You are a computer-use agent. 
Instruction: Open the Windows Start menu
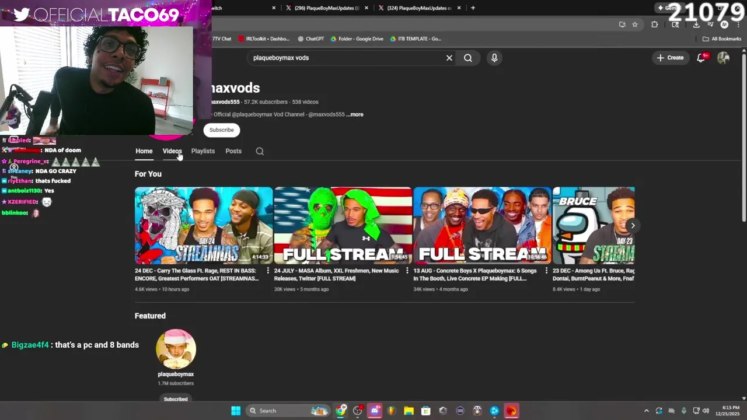[236, 411]
